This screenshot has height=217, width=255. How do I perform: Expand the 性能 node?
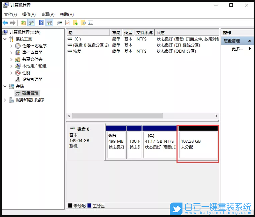[11, 73]
